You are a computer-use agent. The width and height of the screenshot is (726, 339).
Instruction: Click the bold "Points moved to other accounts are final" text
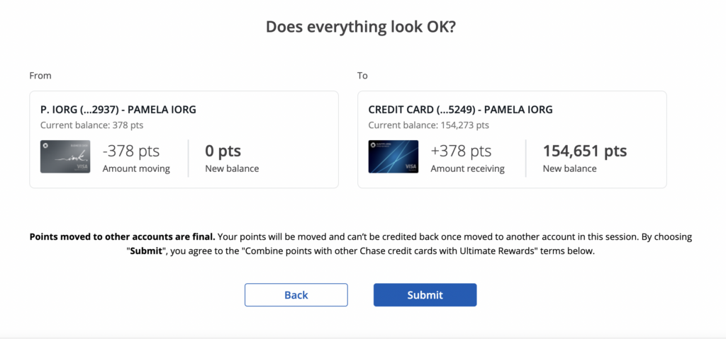pyautogui.click(x=121, y=237)
